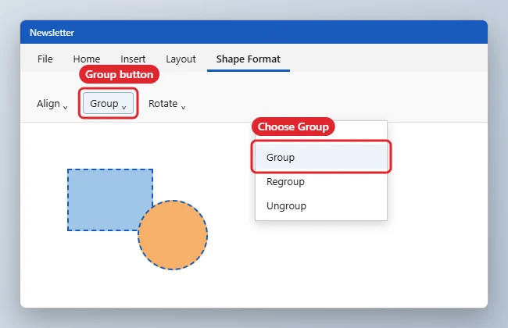Expand the Align dropdown
Screen dimensions: 508x328
click(52, 104)
